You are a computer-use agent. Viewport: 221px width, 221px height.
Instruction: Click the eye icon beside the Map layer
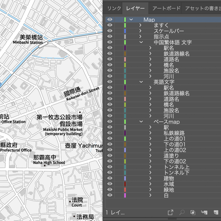110,20
